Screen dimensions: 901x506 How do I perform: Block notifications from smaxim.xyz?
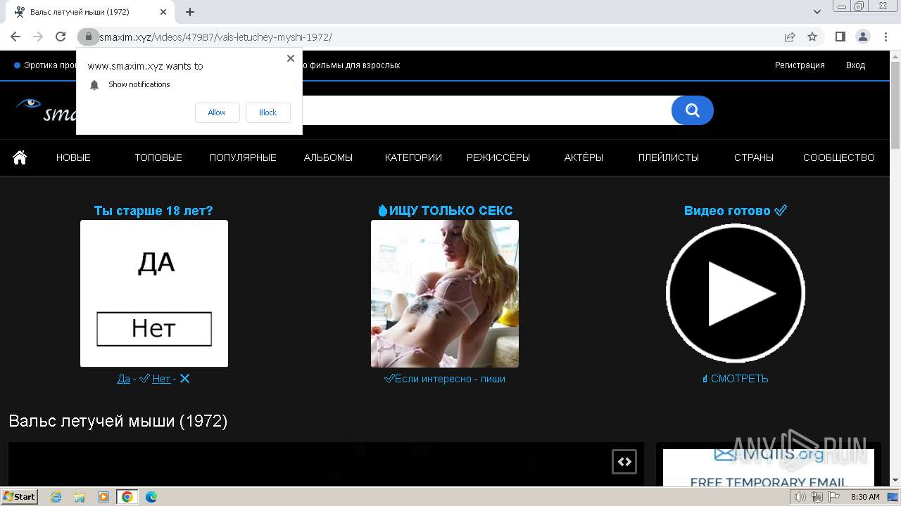click(x=267, y=112)
